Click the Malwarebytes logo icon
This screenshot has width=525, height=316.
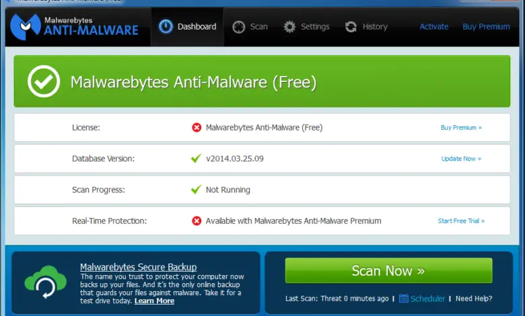[x=26, y=27]
